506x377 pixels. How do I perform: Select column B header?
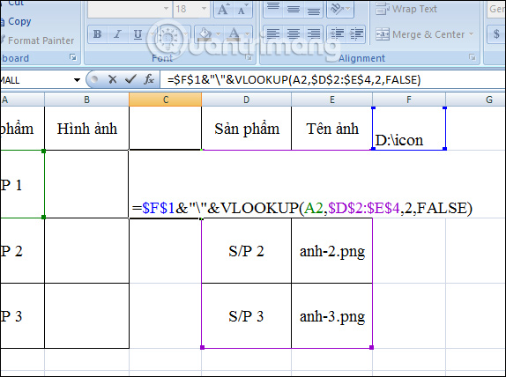click(x=86, y=100)
